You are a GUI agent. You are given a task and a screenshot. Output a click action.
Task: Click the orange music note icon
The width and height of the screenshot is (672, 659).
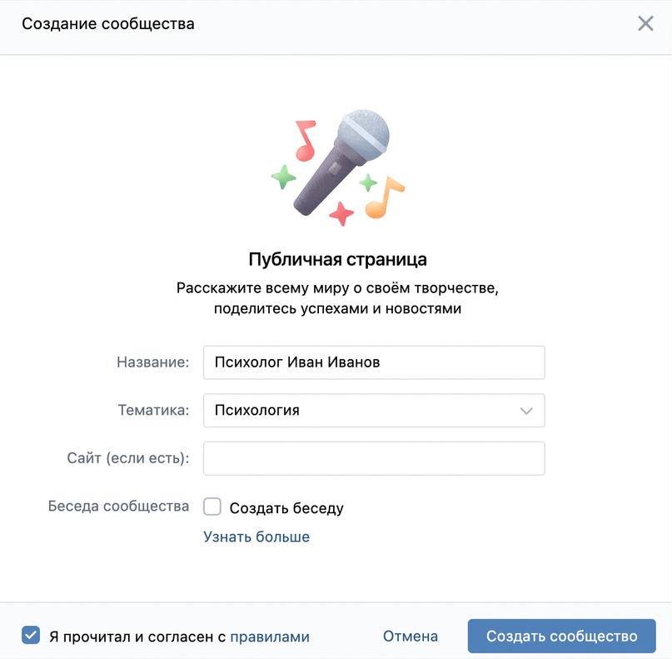384,197
